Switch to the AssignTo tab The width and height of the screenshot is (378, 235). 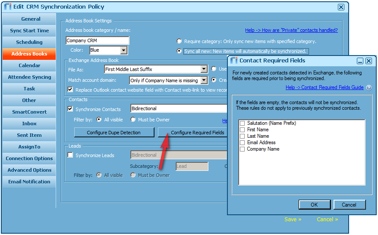click(x=29, y=147)
